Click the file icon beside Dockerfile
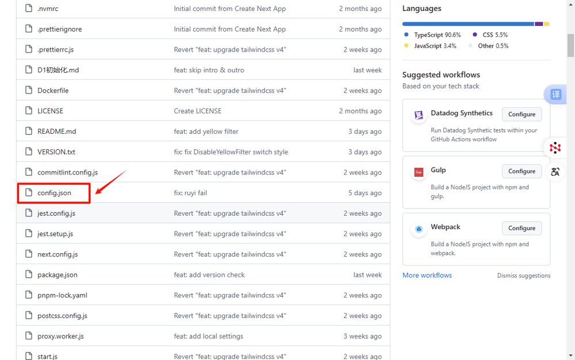 pyautogui.click(x=29, y=90)
